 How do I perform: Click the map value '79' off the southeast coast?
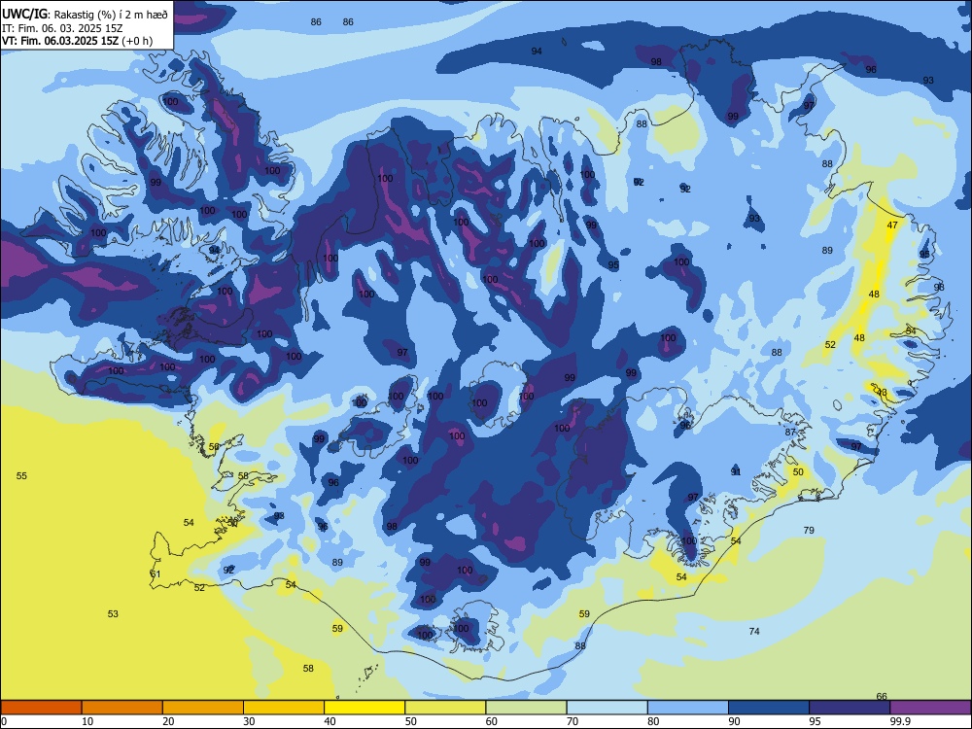809,530
